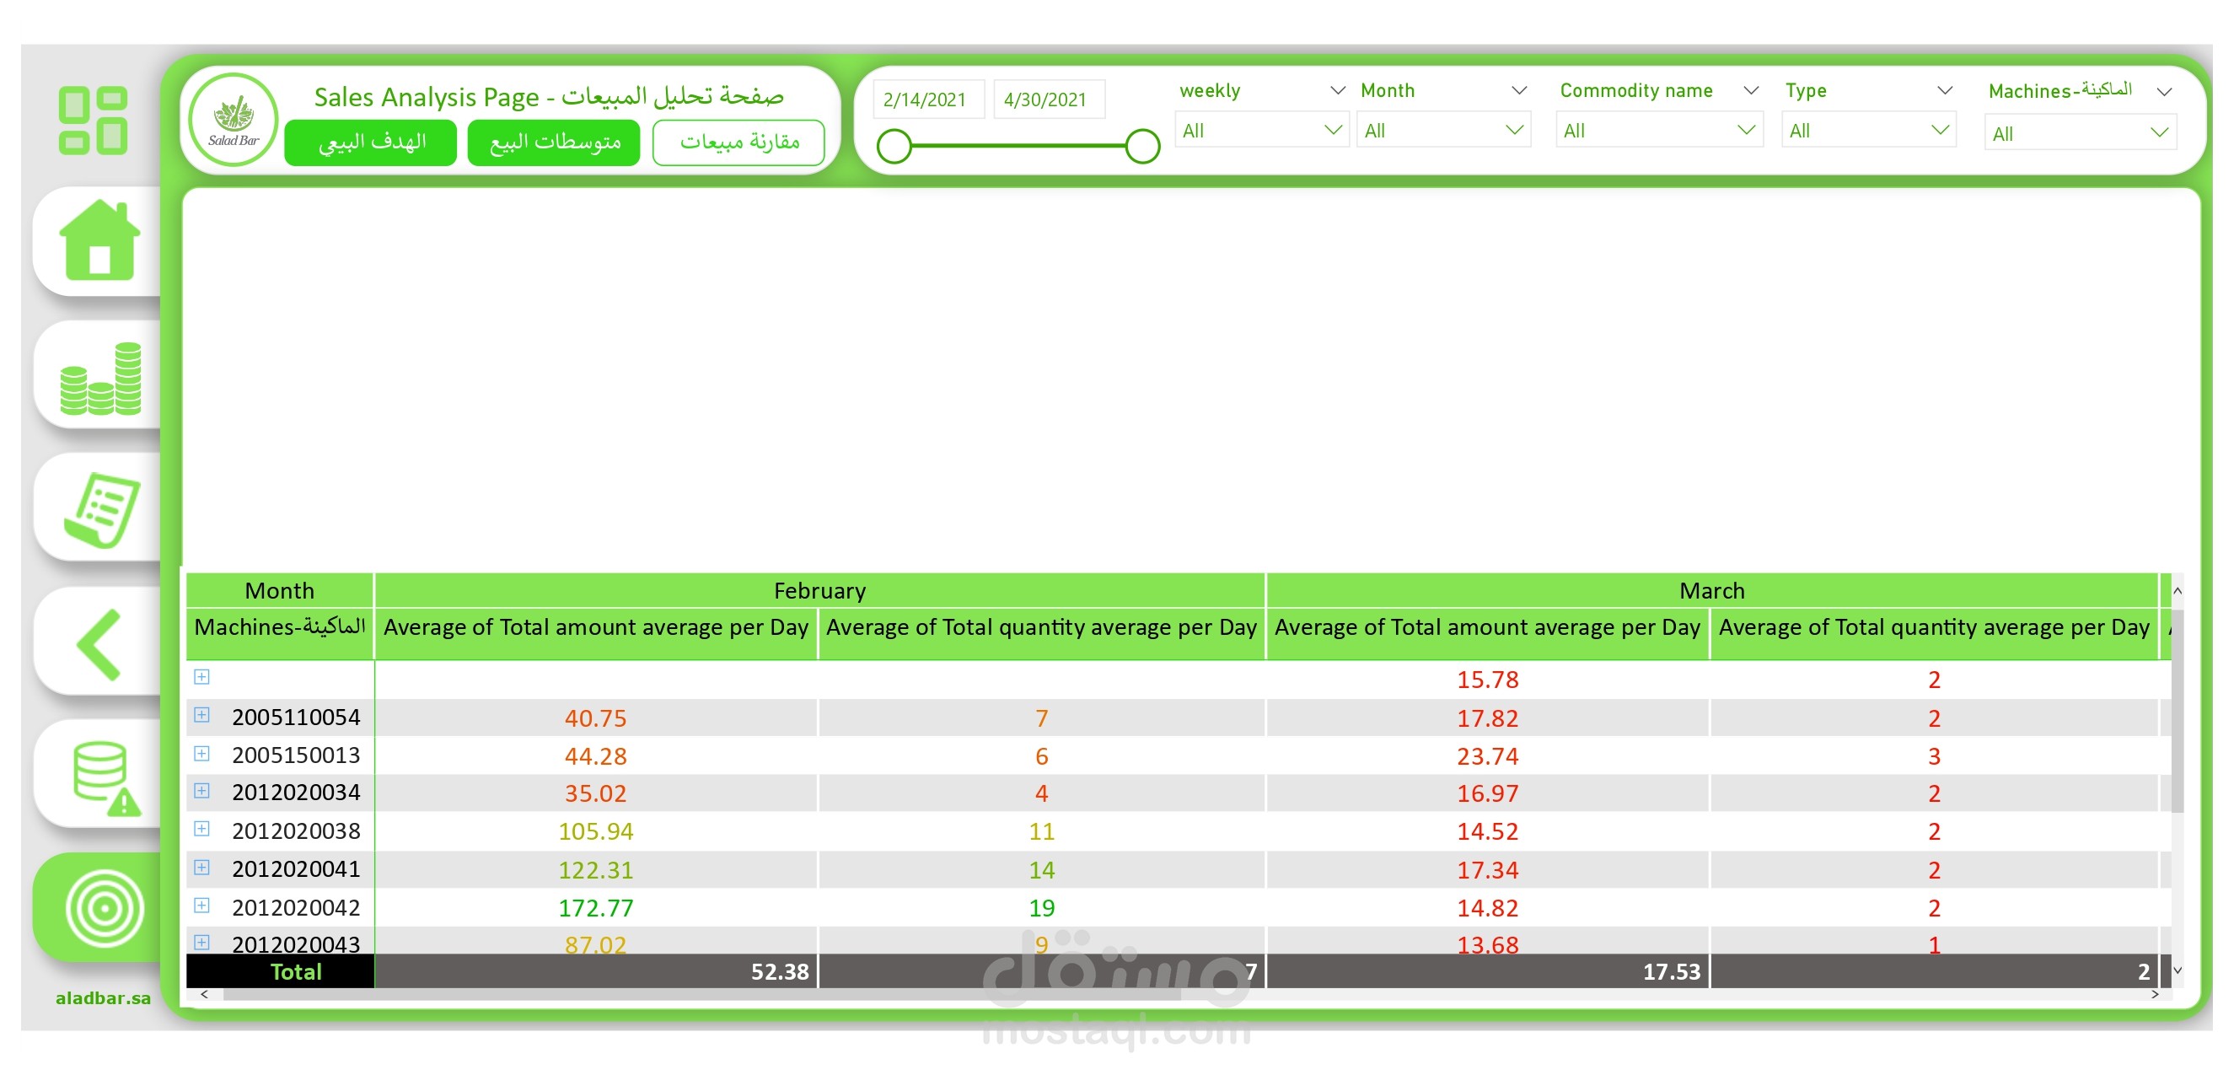
Task: Select the target bullseye icon
Action: click(x=104, y=907)
